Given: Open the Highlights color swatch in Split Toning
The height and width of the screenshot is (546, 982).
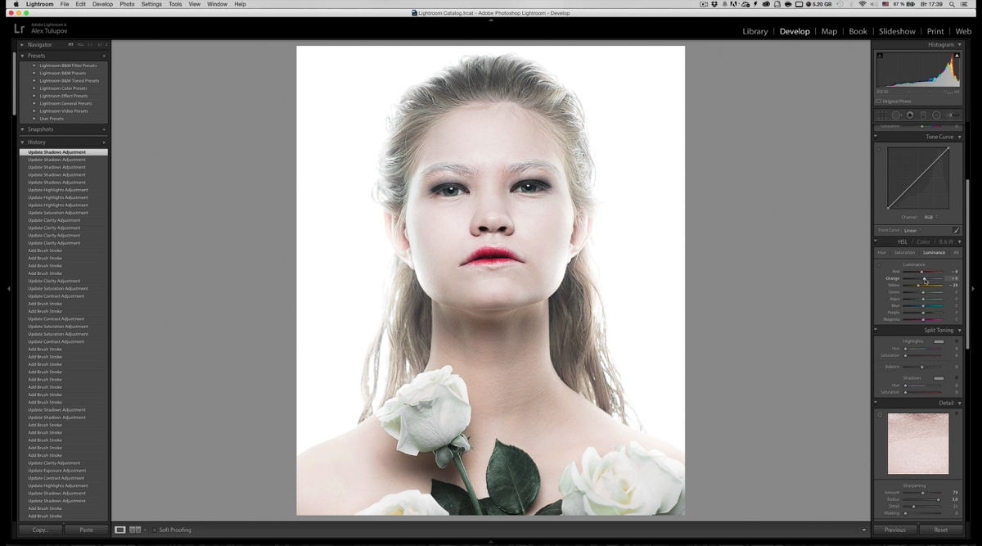Looking at the screenshot, I should [939, 341].
